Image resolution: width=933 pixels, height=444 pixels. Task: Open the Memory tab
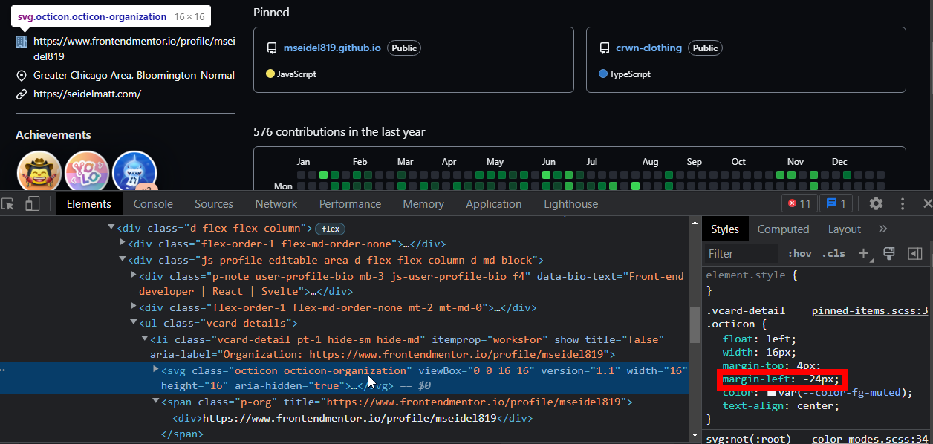(x=423, y=203)
